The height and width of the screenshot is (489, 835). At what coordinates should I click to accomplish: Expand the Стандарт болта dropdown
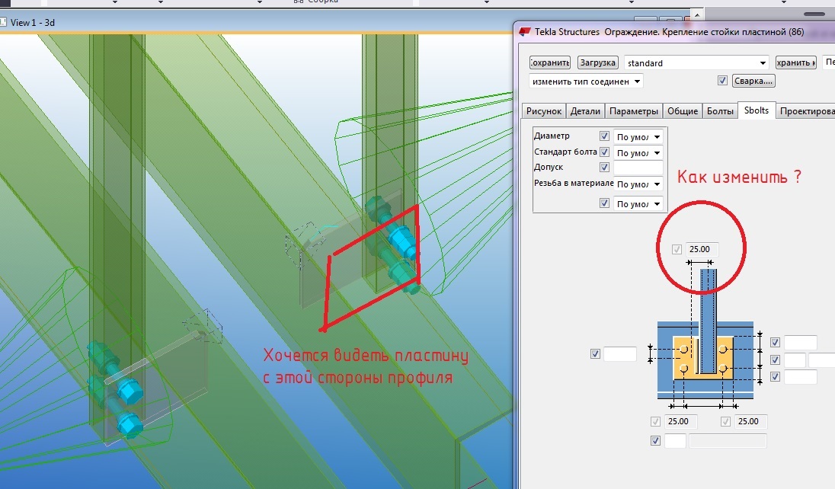click(638, 152)
